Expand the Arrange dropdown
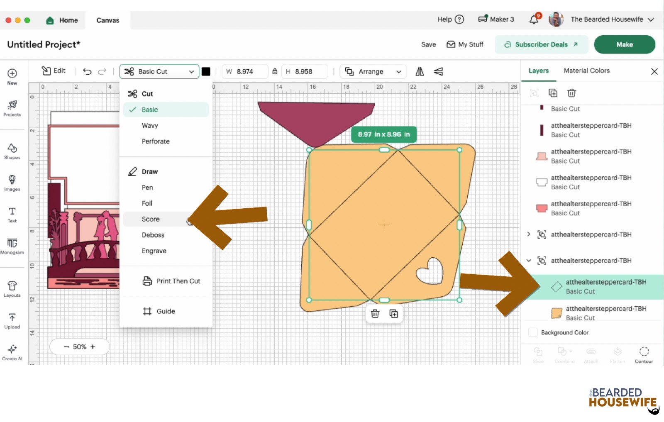 (x=373, y=71)
